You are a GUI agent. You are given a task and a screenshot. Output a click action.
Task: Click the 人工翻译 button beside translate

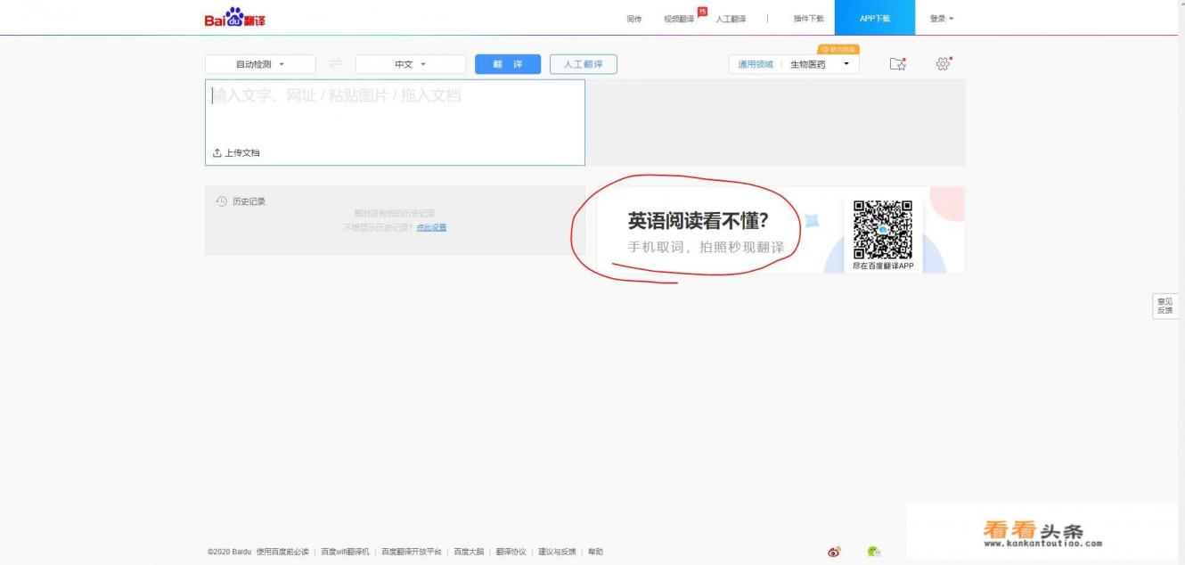[x=585, y=63]
